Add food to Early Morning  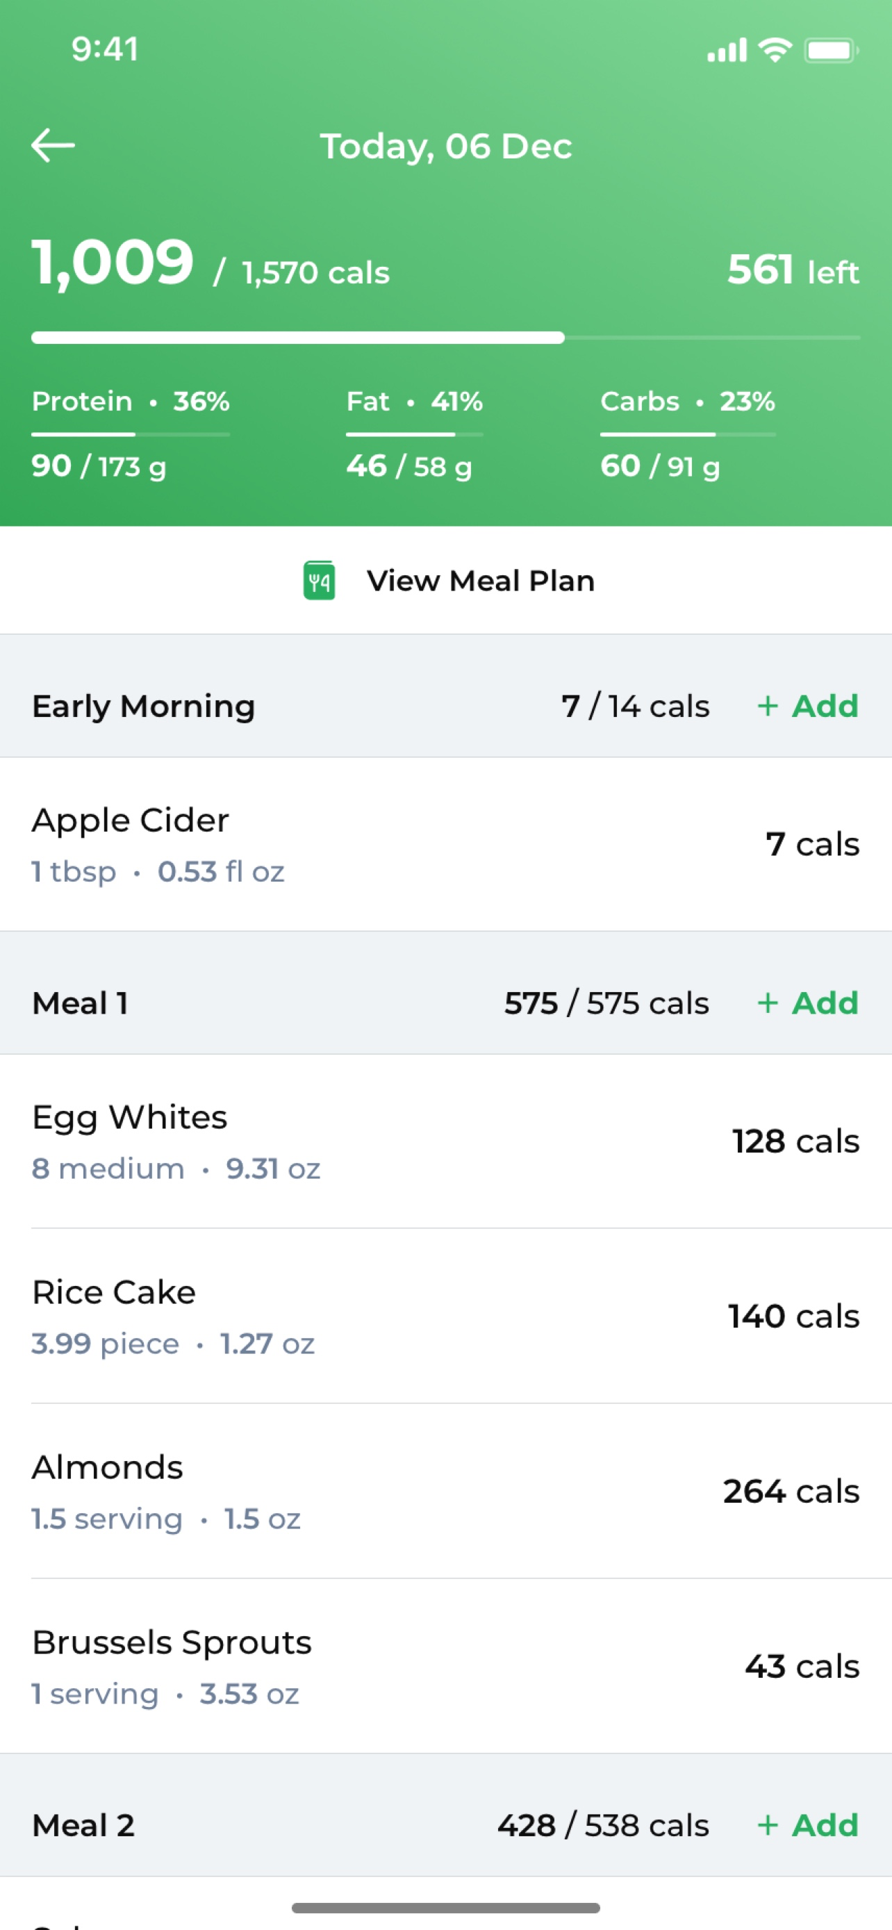[x=807, y=706]
